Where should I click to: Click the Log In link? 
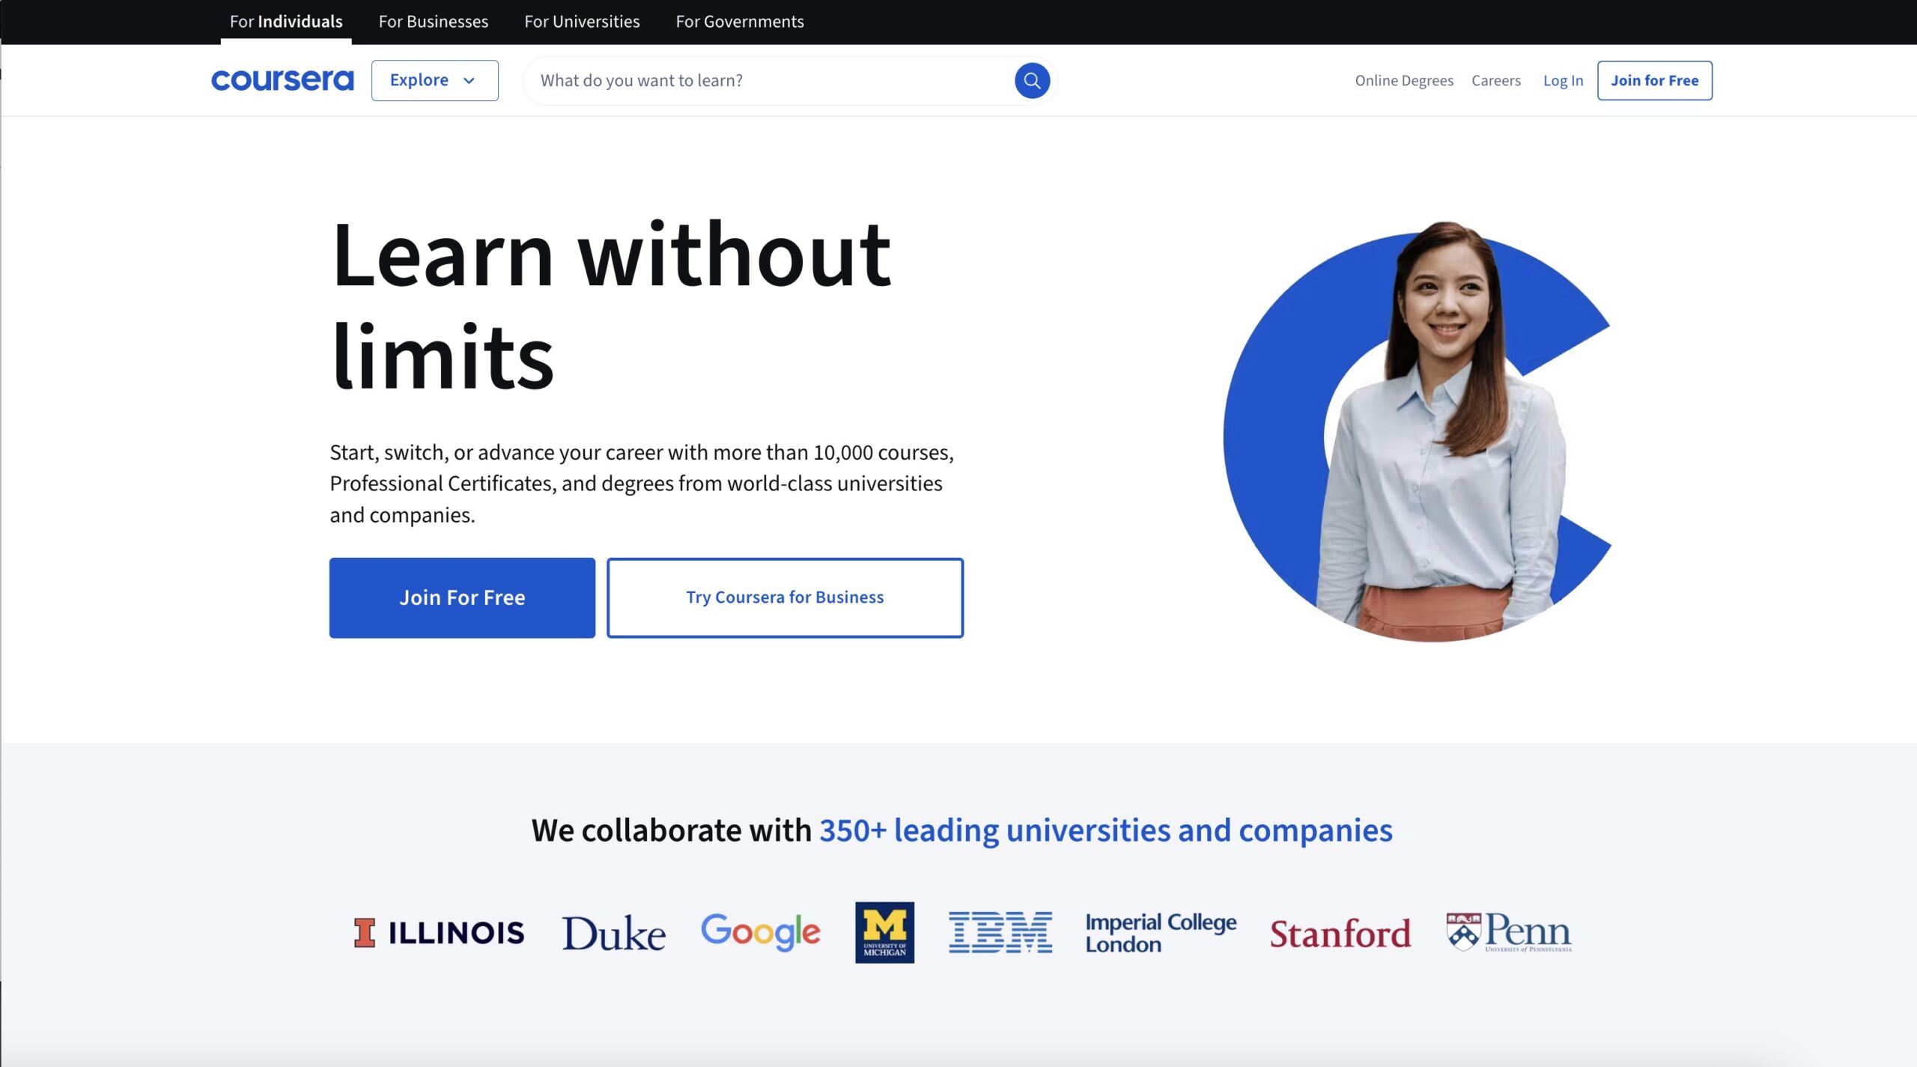tap(1564, 80)
